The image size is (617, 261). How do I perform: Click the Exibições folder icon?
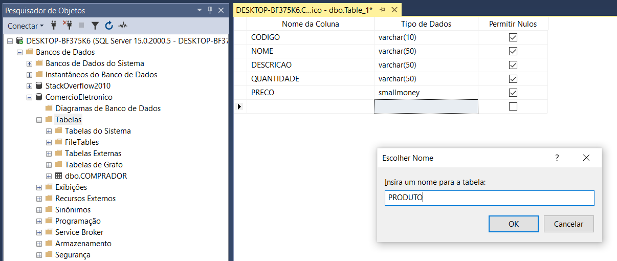click(x=49, y=187)
